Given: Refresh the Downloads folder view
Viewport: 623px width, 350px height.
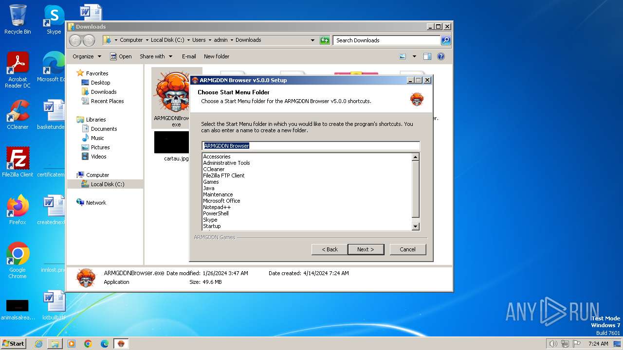Looking at the screenshot, I should [325, 40].
